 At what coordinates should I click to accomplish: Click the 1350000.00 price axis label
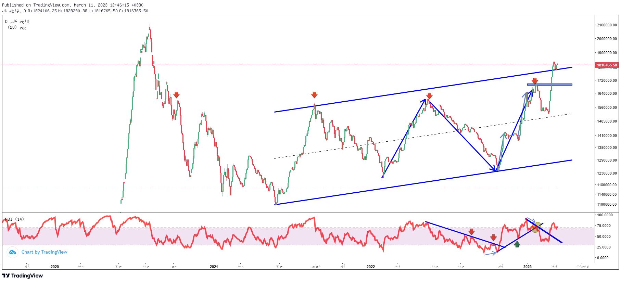pyautogui.click(x=607, y=148)
